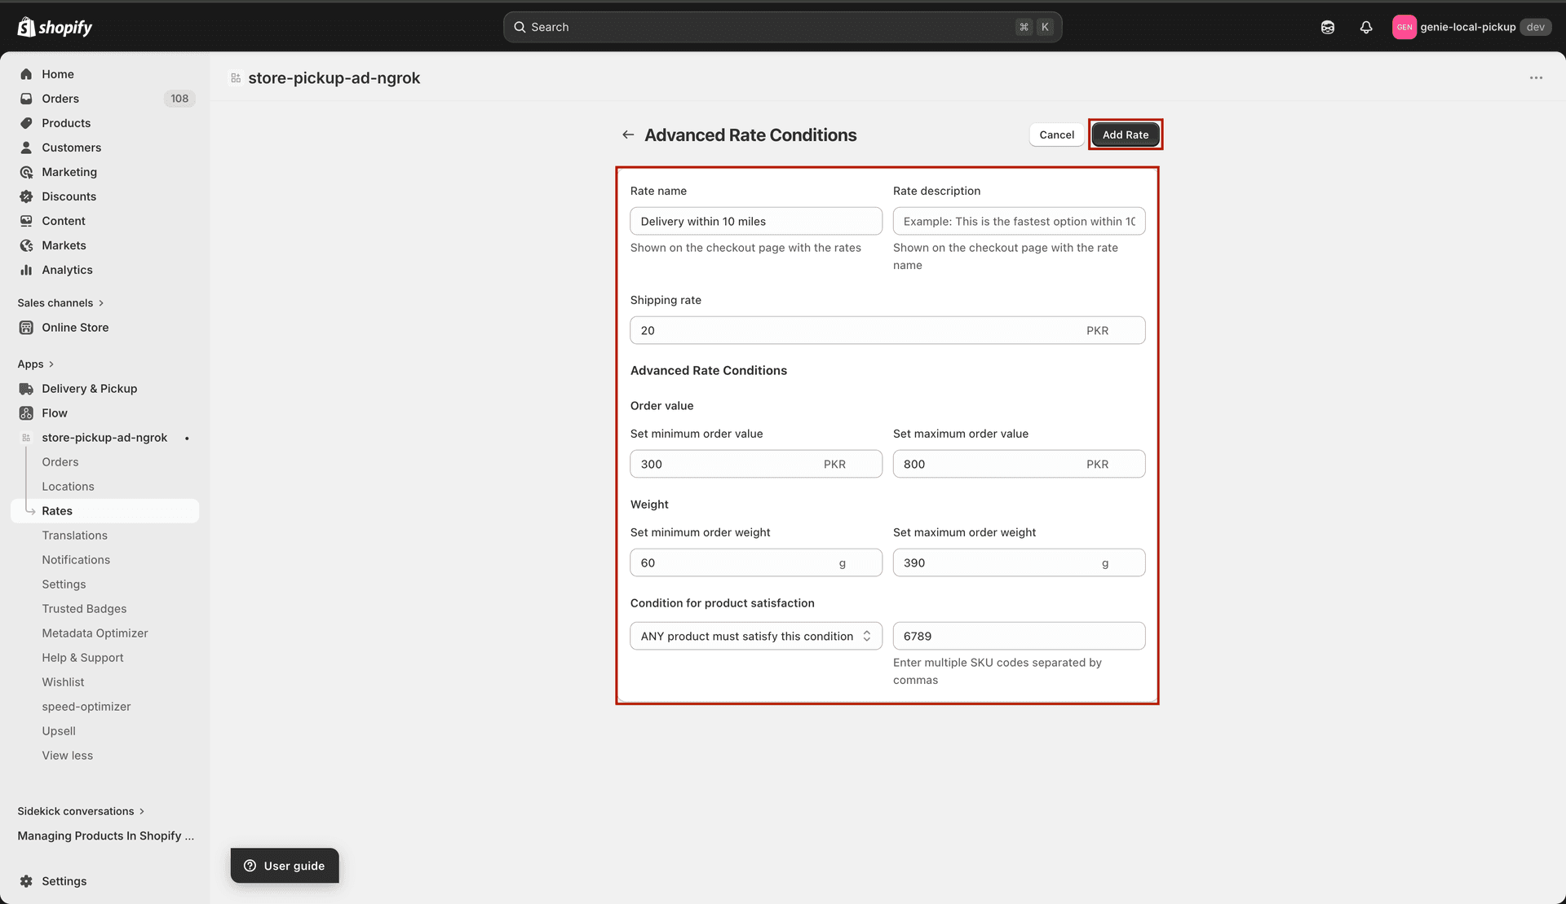Click the Analytics bar chart icon

(x=26, y=270)
